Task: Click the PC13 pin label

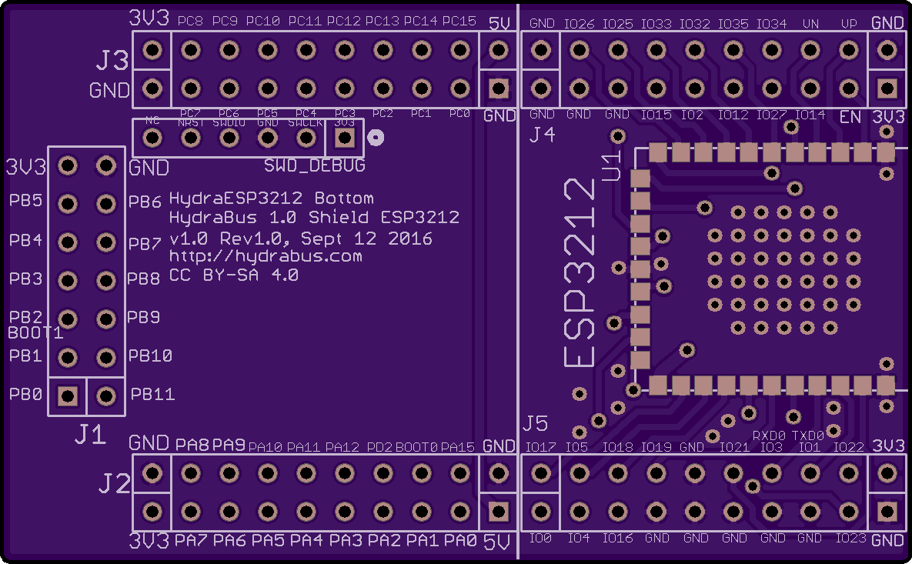Action: coord(383,21)
